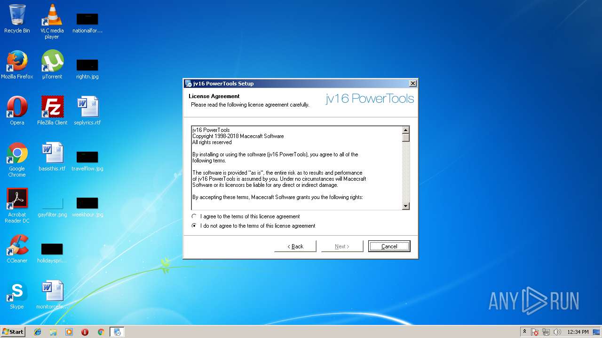Select gayfilter.png desktop file
The height and width of the screenshot is (338, 602).
(x=52, y=206)
